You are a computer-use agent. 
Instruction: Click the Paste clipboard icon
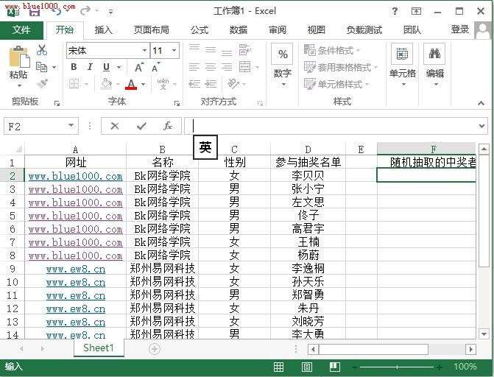18,57
